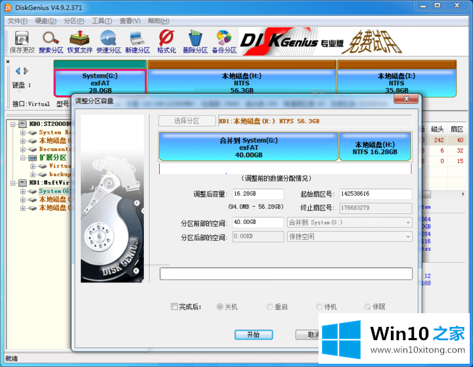Image resolution: width=473 pixels, height=367 pixels.
Task: Click the Backup Partition (备份分区) icon
Action: [x=224, y=41]
